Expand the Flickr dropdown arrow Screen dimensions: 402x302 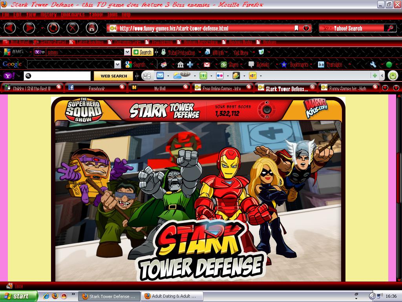coord(228,76)
